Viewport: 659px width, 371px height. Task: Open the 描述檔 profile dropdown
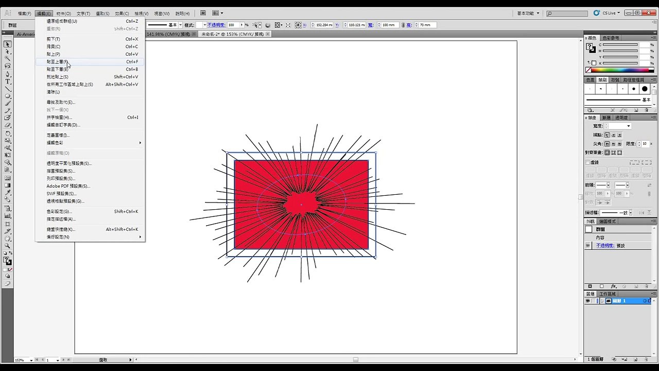pos(630,212)
